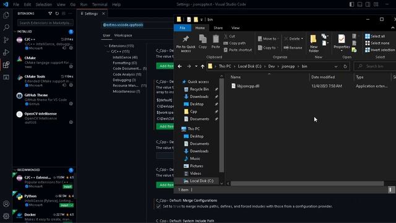Click the Copy icon in Explorer ribbon
This screenshot has width=396, height=223.
(202, 42)
